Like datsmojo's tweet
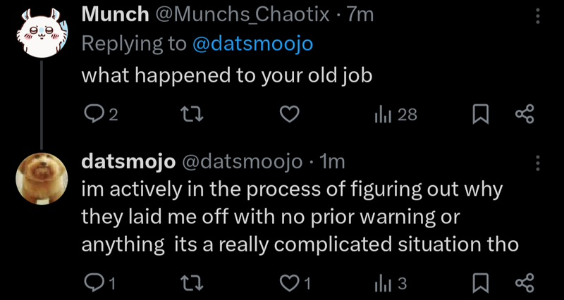Viewport: 564px width, 300px height. tap(290, 283)
